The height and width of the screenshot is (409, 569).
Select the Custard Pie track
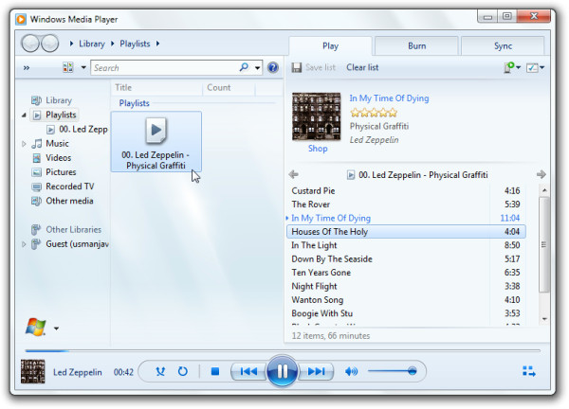[406, 190]
